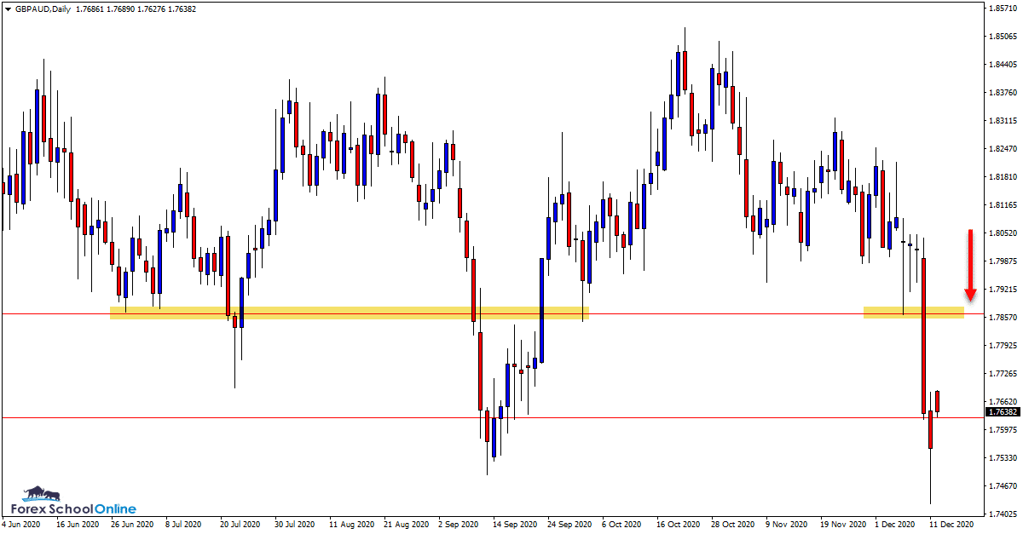
Task: Click the 1.85065 price axis label
Action: (x=1003, y=37)
